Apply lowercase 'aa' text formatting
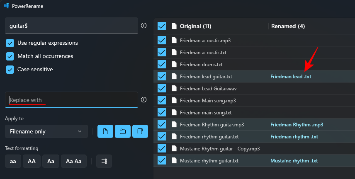The height and width of the screenshot is (179, 355). point(13,161)
